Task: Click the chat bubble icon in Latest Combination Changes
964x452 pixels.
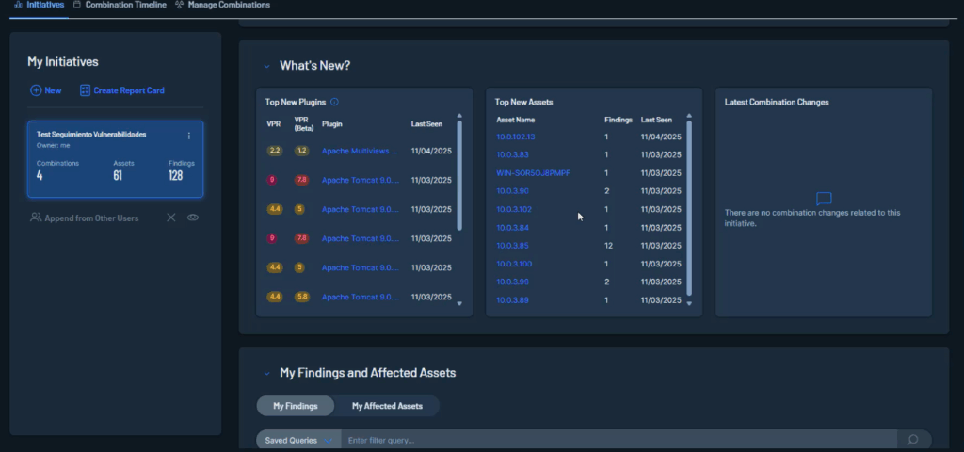Action: coord(824,199)
